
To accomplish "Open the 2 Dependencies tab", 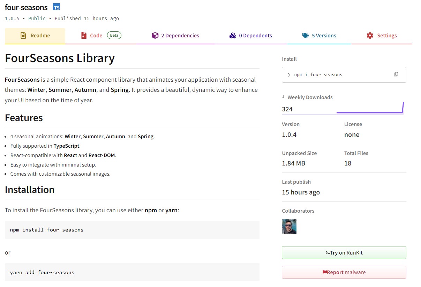I will (175, 36).
